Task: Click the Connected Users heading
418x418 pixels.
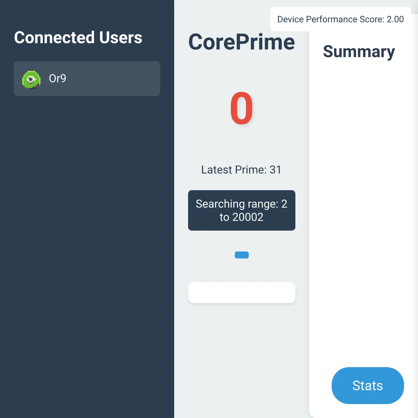Action: (x=78, y=38)
